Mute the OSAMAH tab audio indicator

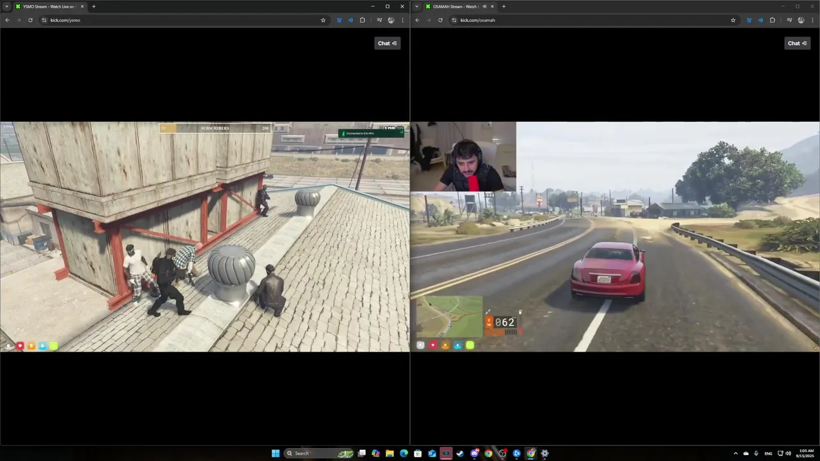484,6
